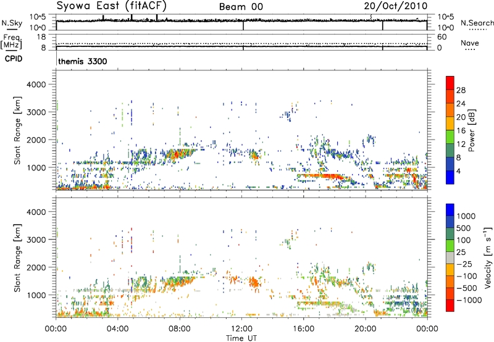Click the orange echo band near 18:00 power panel

tap(325, 177)
